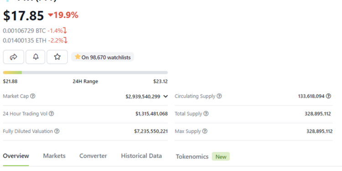Open the Fully Diluted Valuation help icon
This screenshot has height=171, width=342.
pos(57,131)
